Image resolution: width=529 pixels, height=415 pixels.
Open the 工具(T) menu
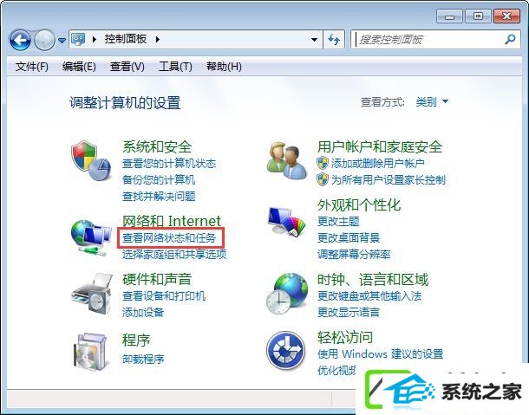click(175, 67)
